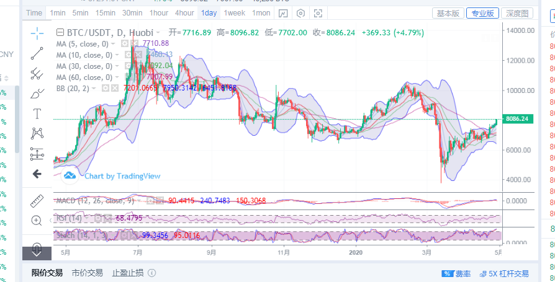Select the XABCD pattern tool
Screen dimensions: 555x282
click(x=37, y=134)
